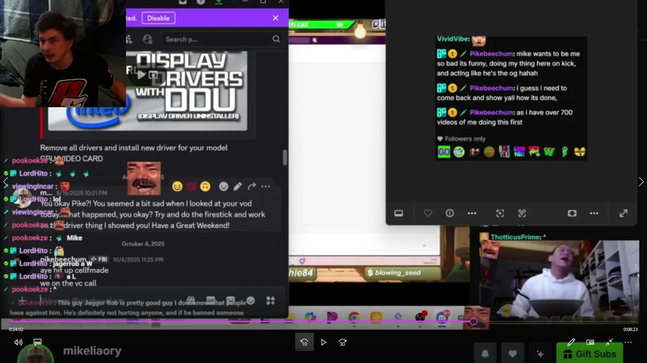The image size is (647, 363).
Task: Focus the Discord search field
Action: 222,39
